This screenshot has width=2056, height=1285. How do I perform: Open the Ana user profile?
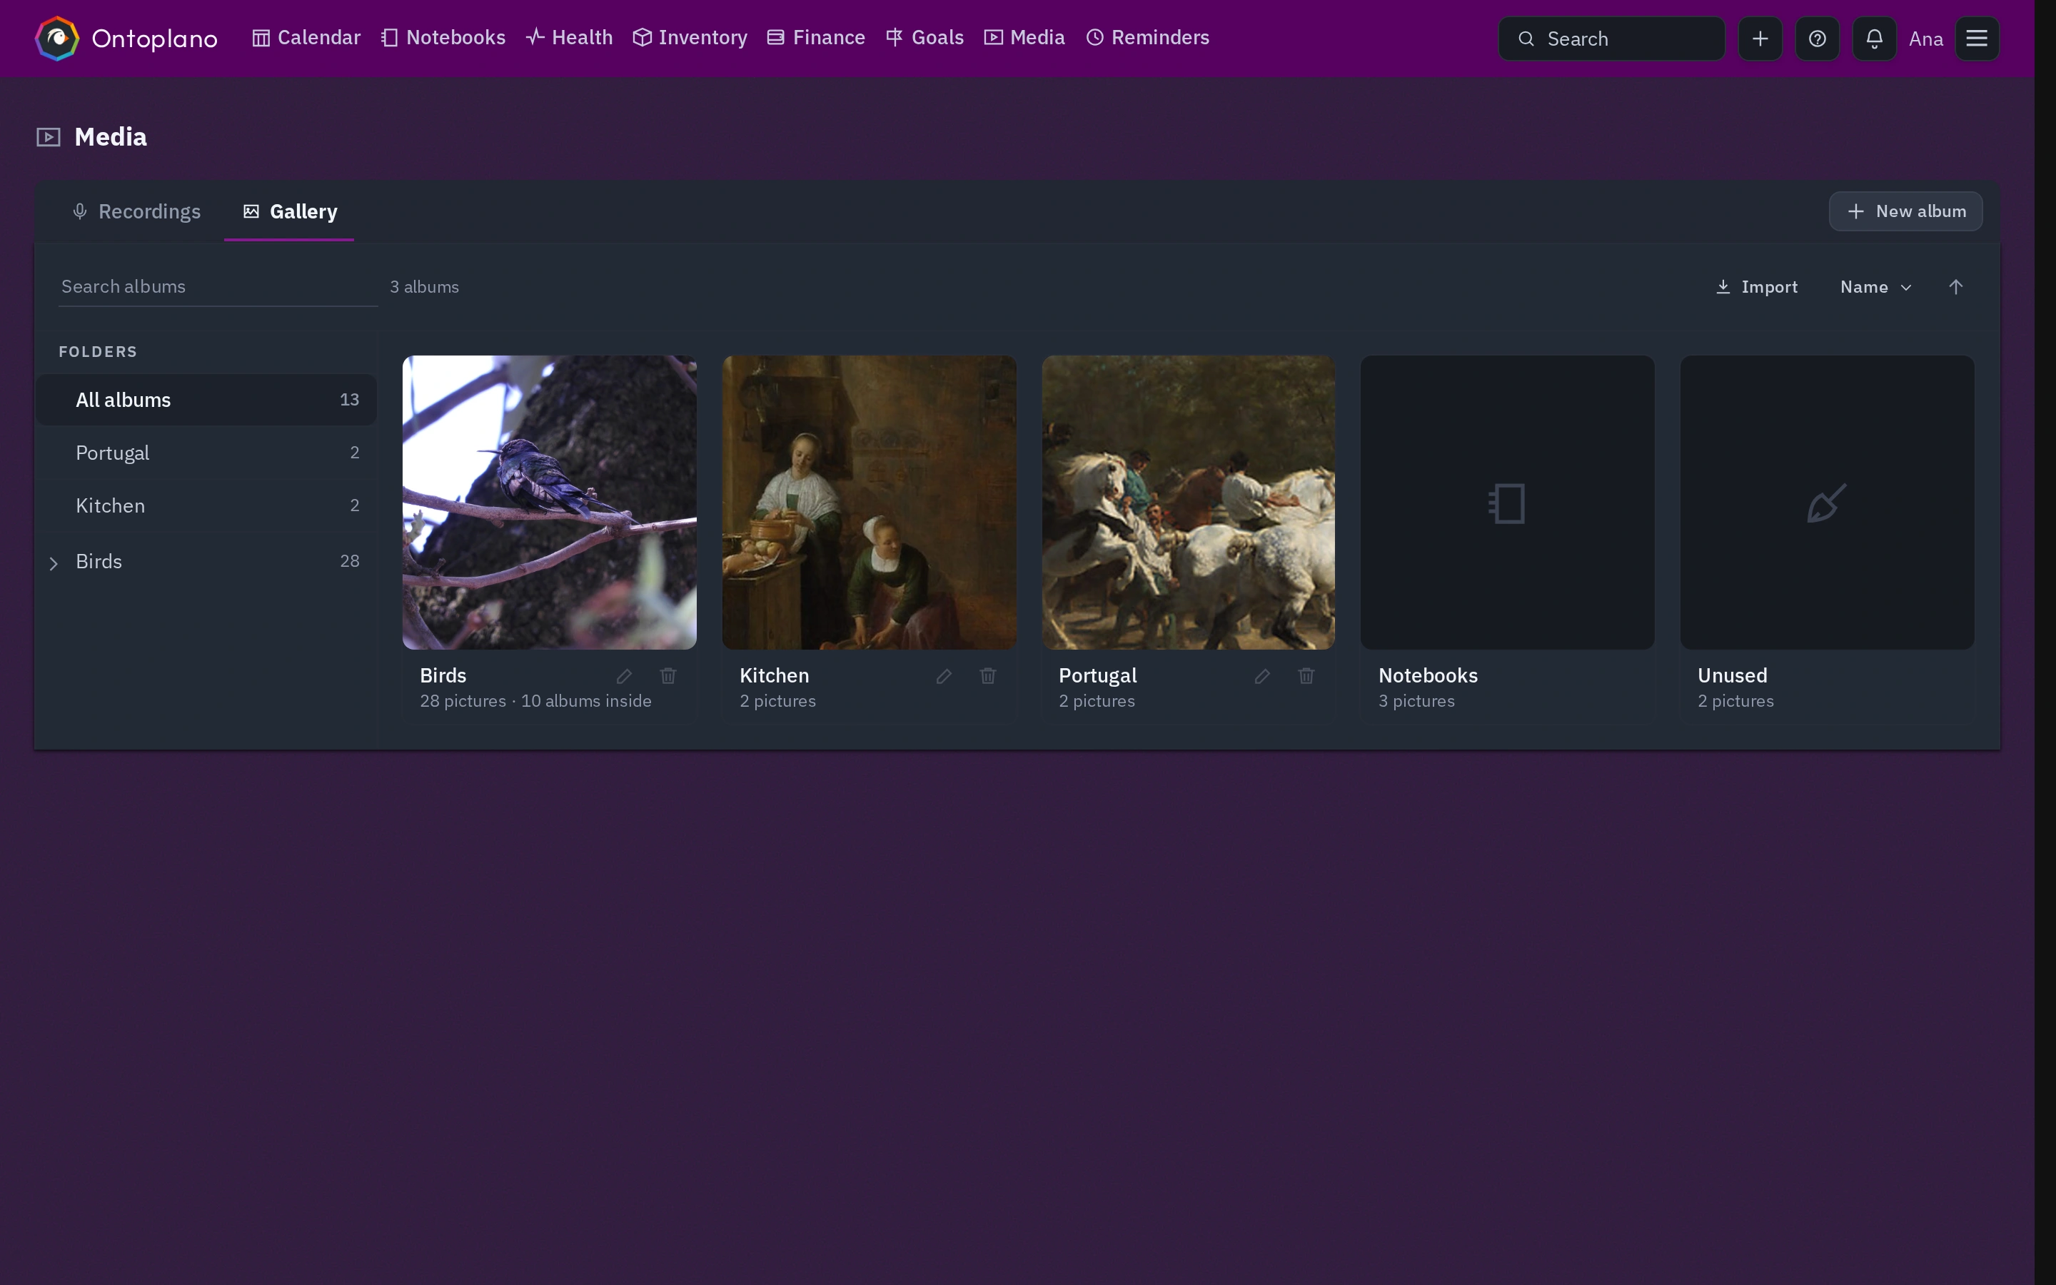[x=1926, y=39]
